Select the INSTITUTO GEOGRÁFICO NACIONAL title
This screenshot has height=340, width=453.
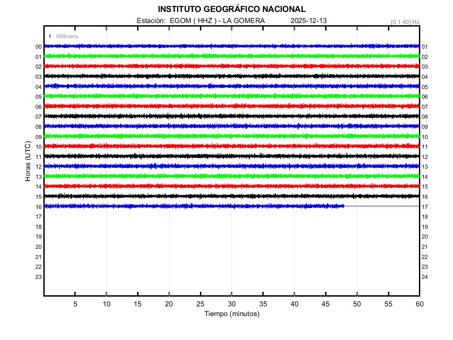point(231,9)
